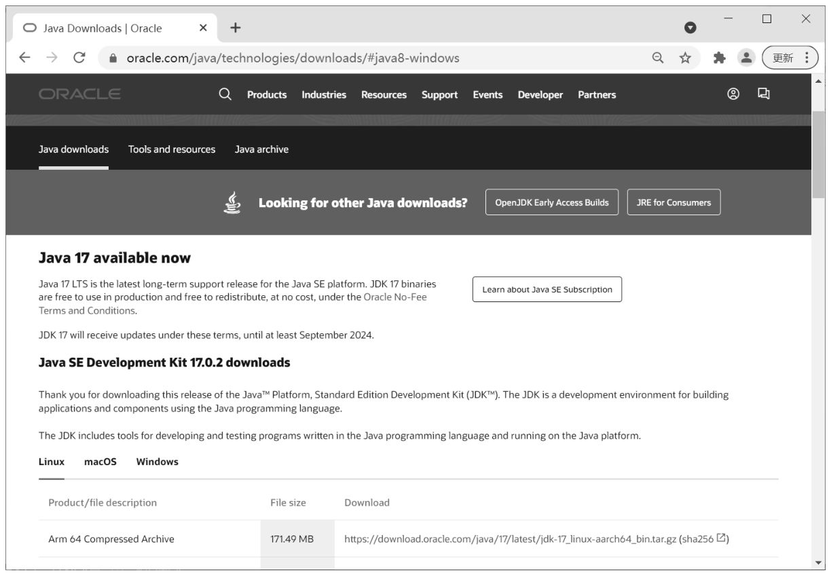Open the Support menu
The width and height of the screenshot is (831, 575).
coord(439,95)
